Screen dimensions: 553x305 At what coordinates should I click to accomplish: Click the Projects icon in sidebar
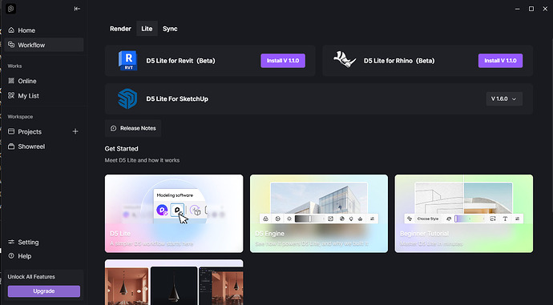[x=11, y=131]
